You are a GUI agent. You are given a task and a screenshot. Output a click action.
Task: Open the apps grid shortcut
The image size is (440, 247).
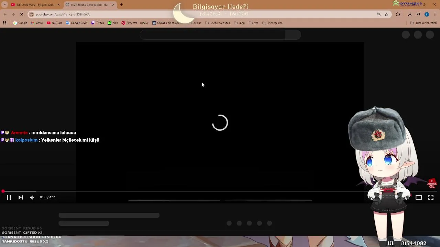(x=4, y=23)
